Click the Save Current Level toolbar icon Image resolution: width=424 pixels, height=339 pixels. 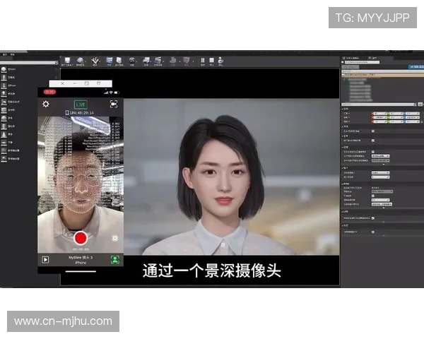tap(67, 60)
